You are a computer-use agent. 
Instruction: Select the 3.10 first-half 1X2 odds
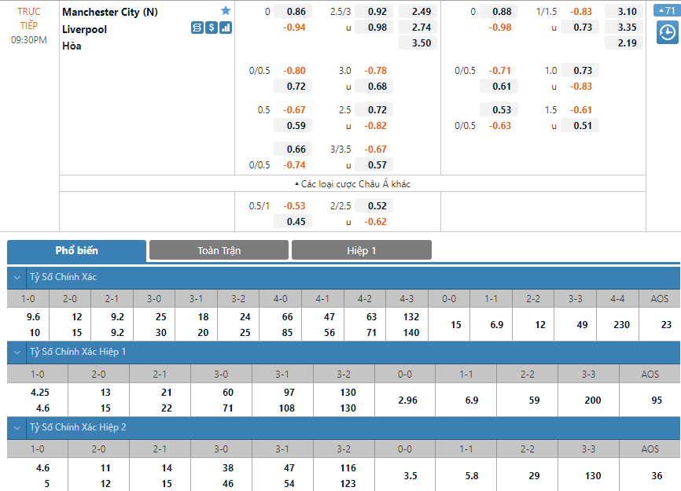624,12
